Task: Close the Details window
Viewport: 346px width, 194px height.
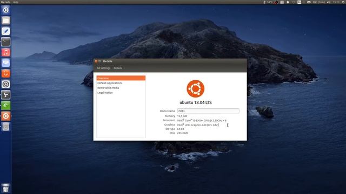Action: point(96,61)
